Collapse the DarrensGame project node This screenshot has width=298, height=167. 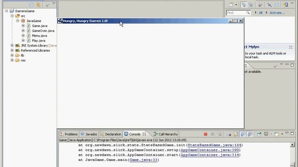7,11
